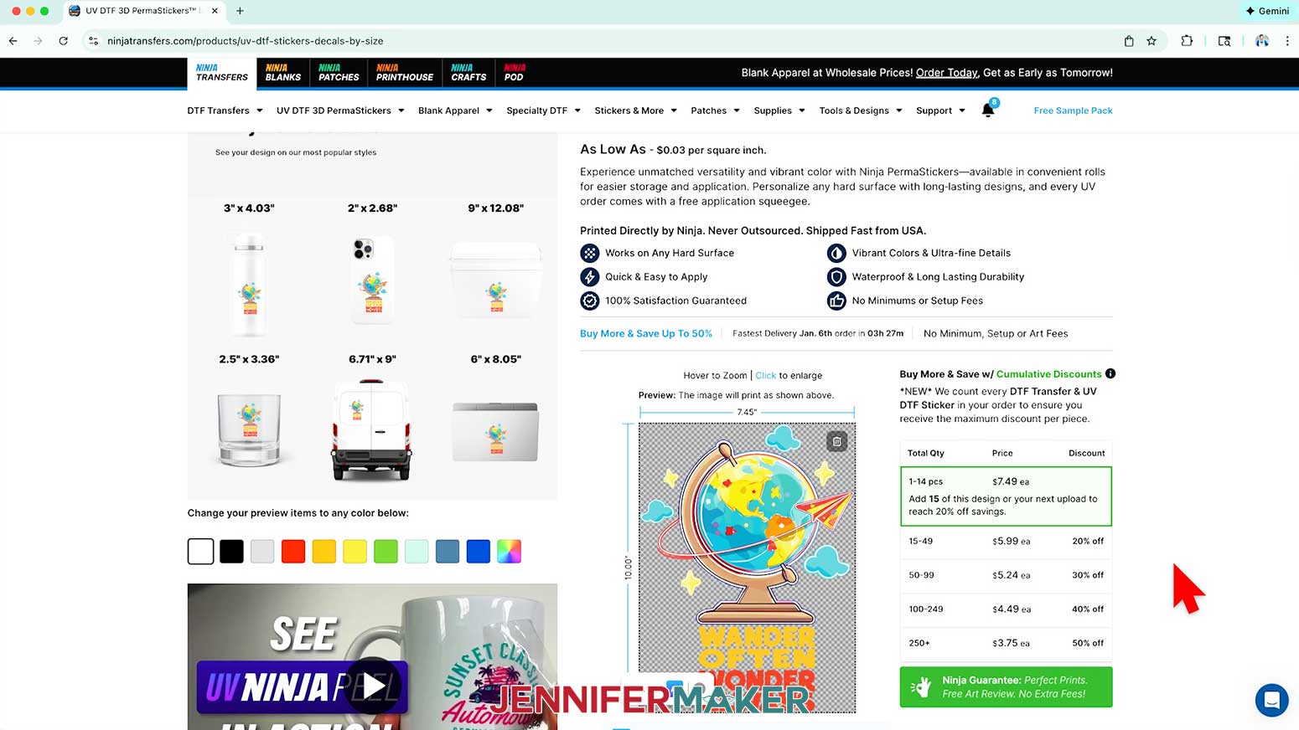Screen dimensions: 1299x730
Task: Click the Quick & Easy to Apply lightning icon
Action: (590, 276)
